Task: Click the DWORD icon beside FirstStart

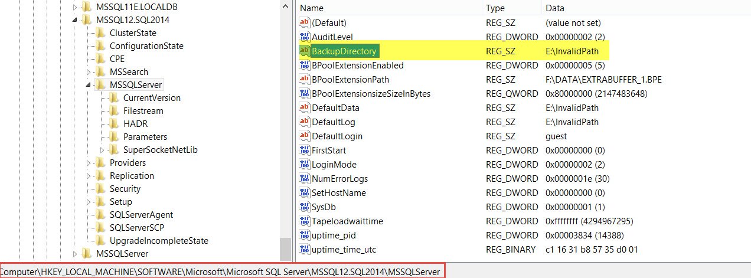Action: point(305,150)
